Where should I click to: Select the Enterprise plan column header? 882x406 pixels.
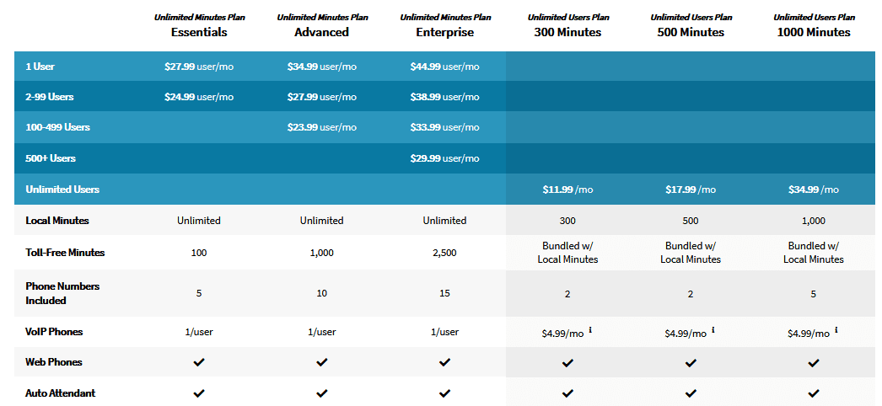click(x=445, y=26)
